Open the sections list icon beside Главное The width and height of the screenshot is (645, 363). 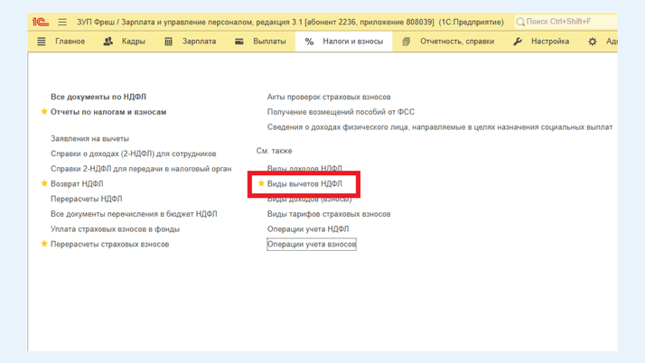coord(42,42)
